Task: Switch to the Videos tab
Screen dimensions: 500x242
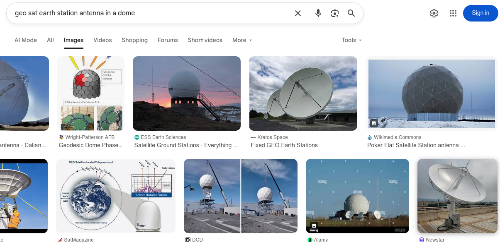Action: pyautogui.click(x=102, y=40)
